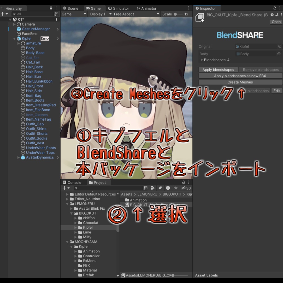This screenshot has width=283, height=283.
Task: Toggle the Console panel lock icon
Action: [184, 182]
